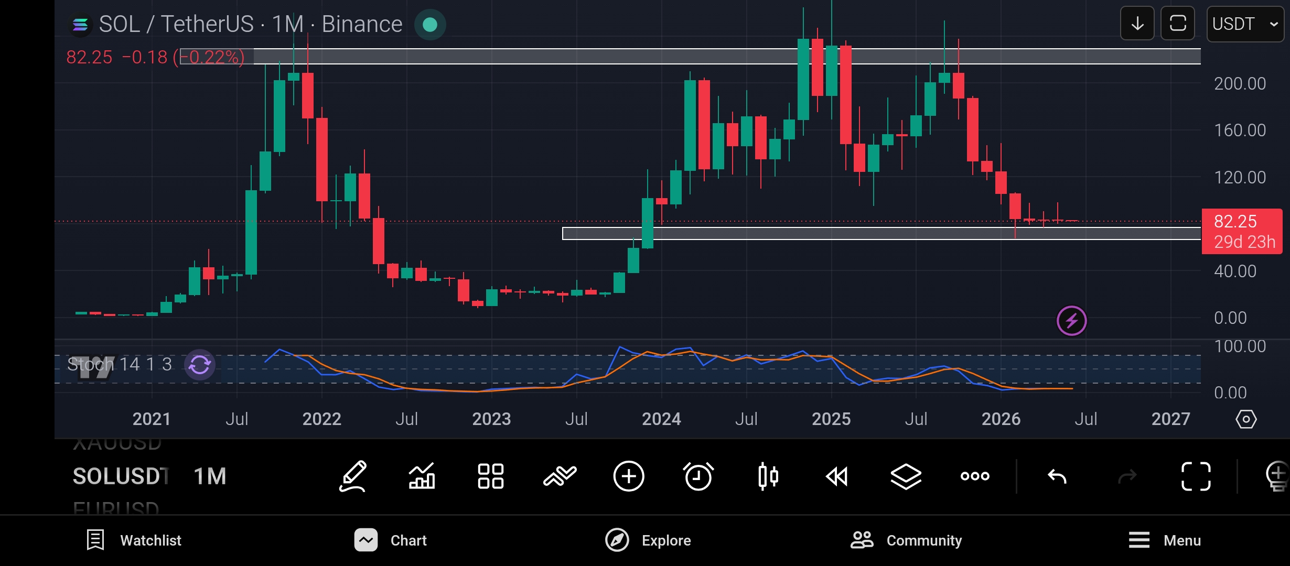Image resolution: width=1290 pixels, height=566 pixels.
Task: Tap the red 82.25 current price label
Action: (x=1242, y=231)
